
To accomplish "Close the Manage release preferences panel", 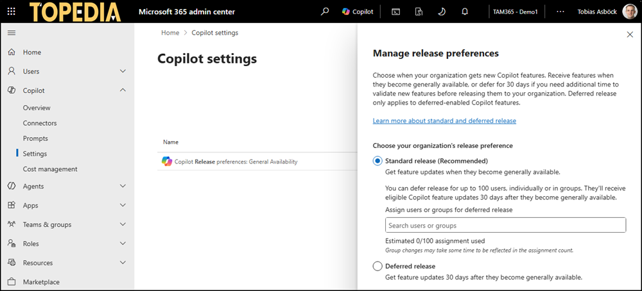I will [630, 35].
